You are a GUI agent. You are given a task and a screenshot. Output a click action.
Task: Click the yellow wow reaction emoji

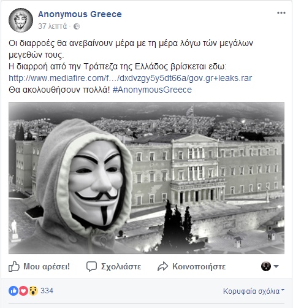coord(33,291)
